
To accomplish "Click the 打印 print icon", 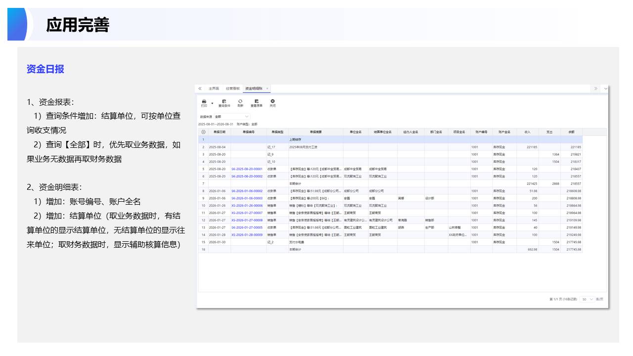I will 204,102.
